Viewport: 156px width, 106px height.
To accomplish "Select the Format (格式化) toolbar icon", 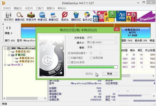I will pyautogui.click(x=65, y=17).
